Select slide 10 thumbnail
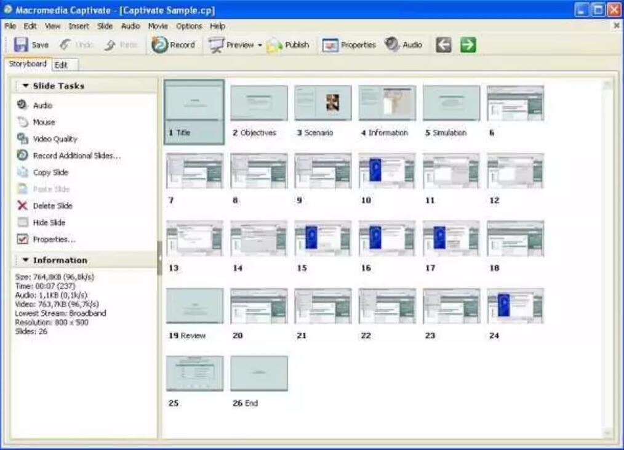624x450 pixels. pos(387,171)
